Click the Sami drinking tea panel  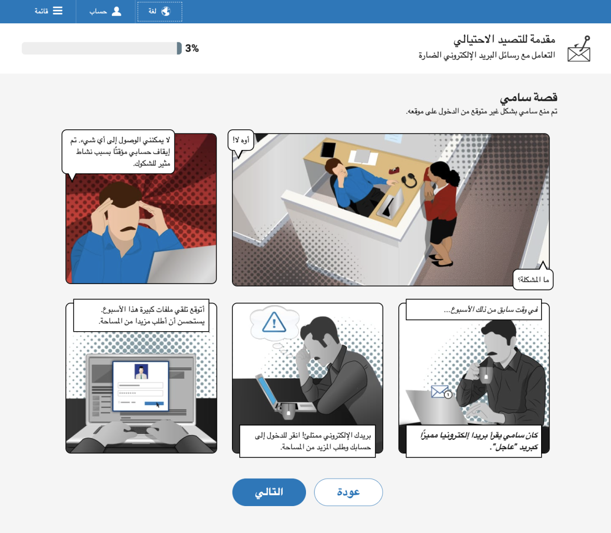(474, 378)
